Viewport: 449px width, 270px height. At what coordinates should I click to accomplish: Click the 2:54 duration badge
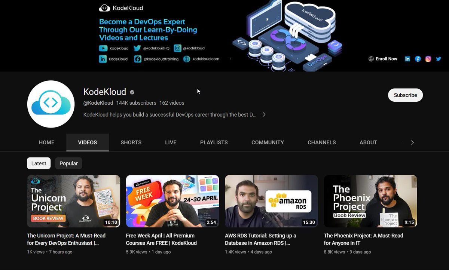(211, 222)
